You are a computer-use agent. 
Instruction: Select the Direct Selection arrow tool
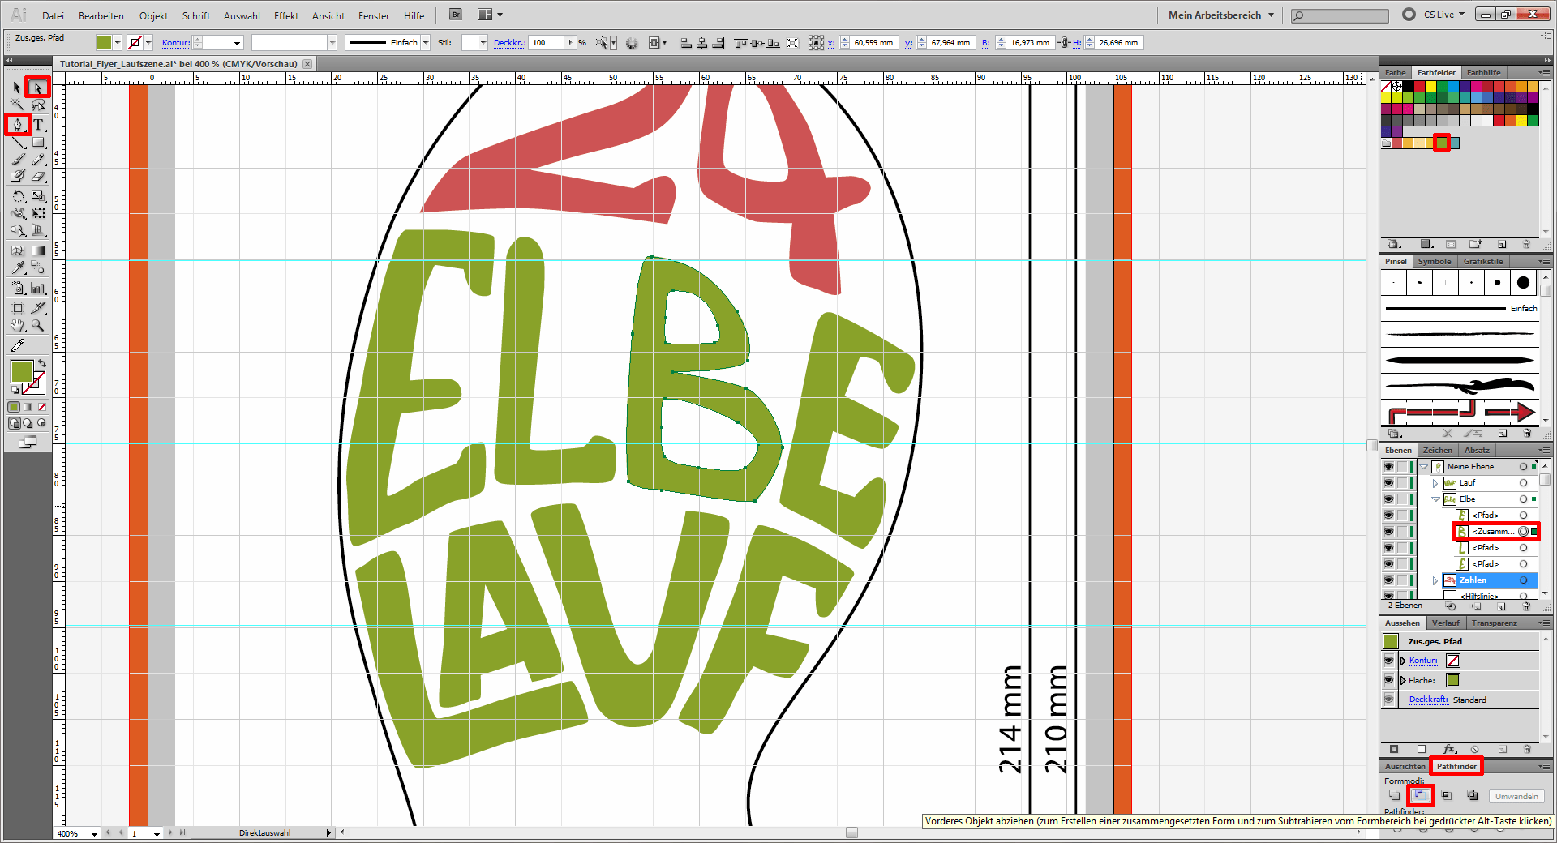tap(37, 87)
